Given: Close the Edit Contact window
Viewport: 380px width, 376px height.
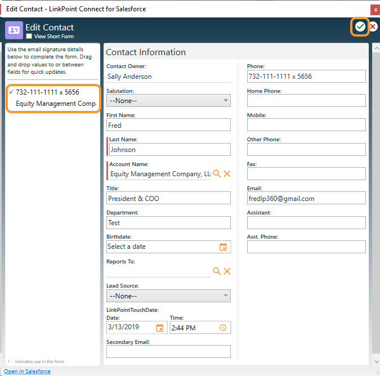Looking at the screenshot, I should [x=375, y=10].
